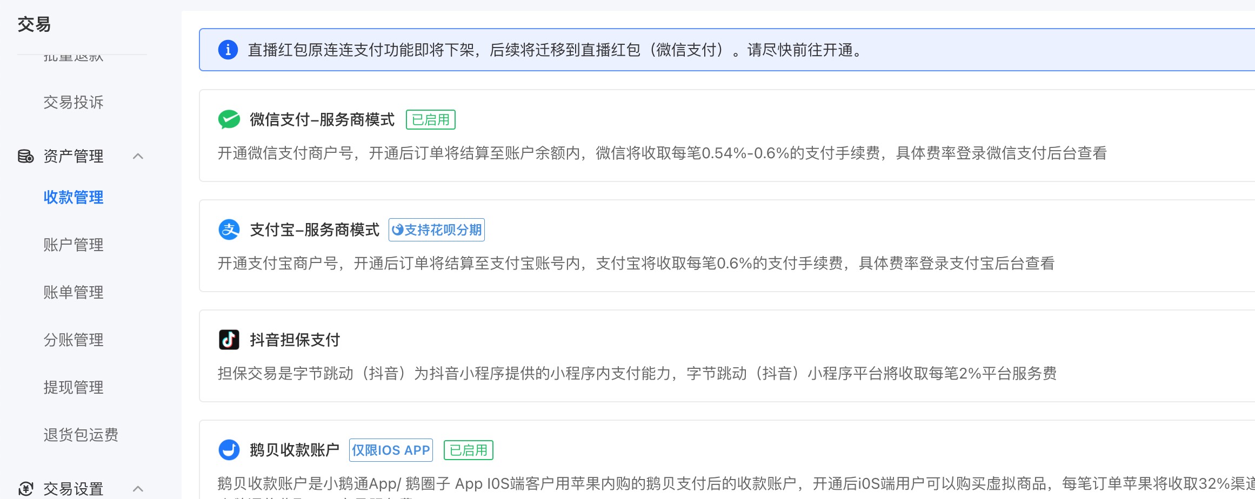The height and width of the screenshot is (499, 1255).
Task: Click the 仅限IOS APP badge
Action: pos(391,450)
